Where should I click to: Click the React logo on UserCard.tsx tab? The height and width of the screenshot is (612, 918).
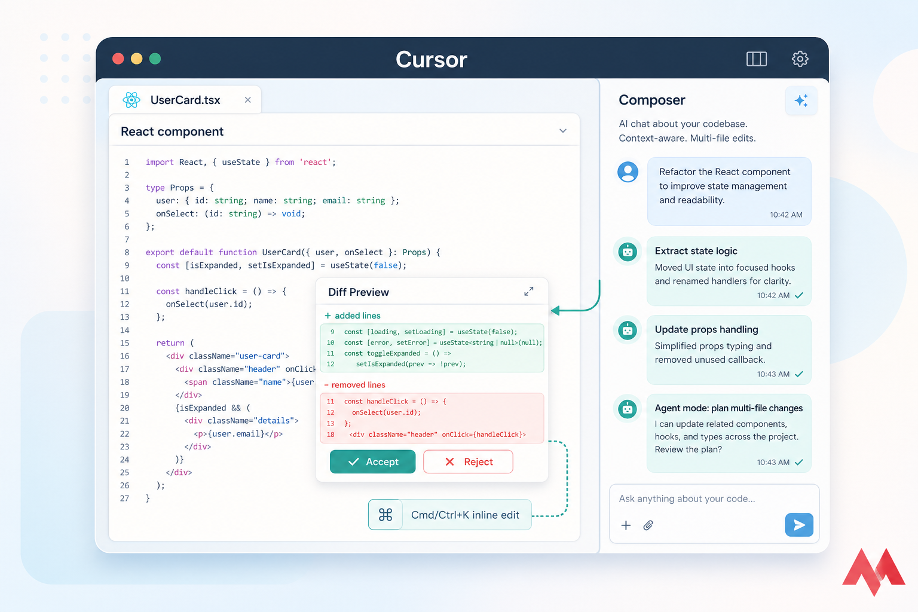tap(131, 100)
